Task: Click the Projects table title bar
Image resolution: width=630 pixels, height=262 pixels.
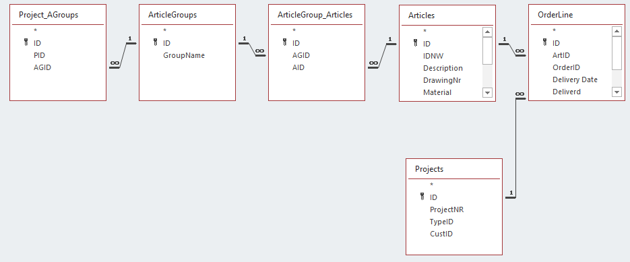Action: coord(454,169)
